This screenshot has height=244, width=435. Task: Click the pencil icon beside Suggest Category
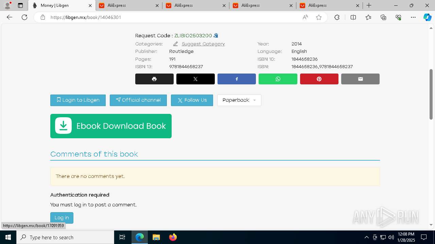[175, 44]
